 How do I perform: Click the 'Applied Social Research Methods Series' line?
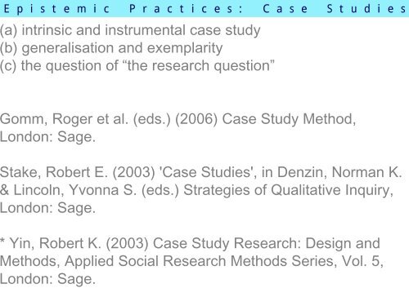191,261
